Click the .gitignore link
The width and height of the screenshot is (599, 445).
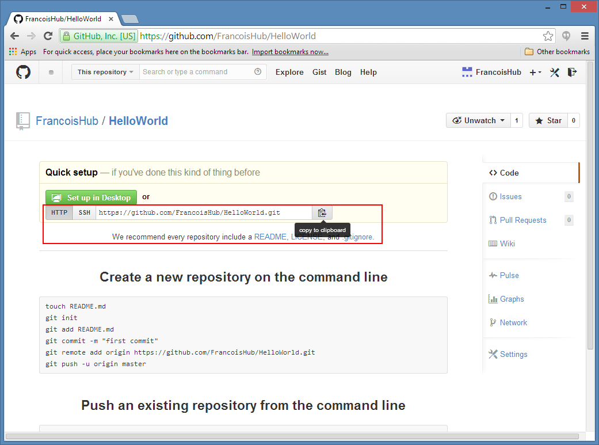pos(358,237)
